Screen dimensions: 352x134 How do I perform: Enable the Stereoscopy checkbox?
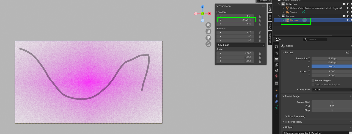click(286, 122)
